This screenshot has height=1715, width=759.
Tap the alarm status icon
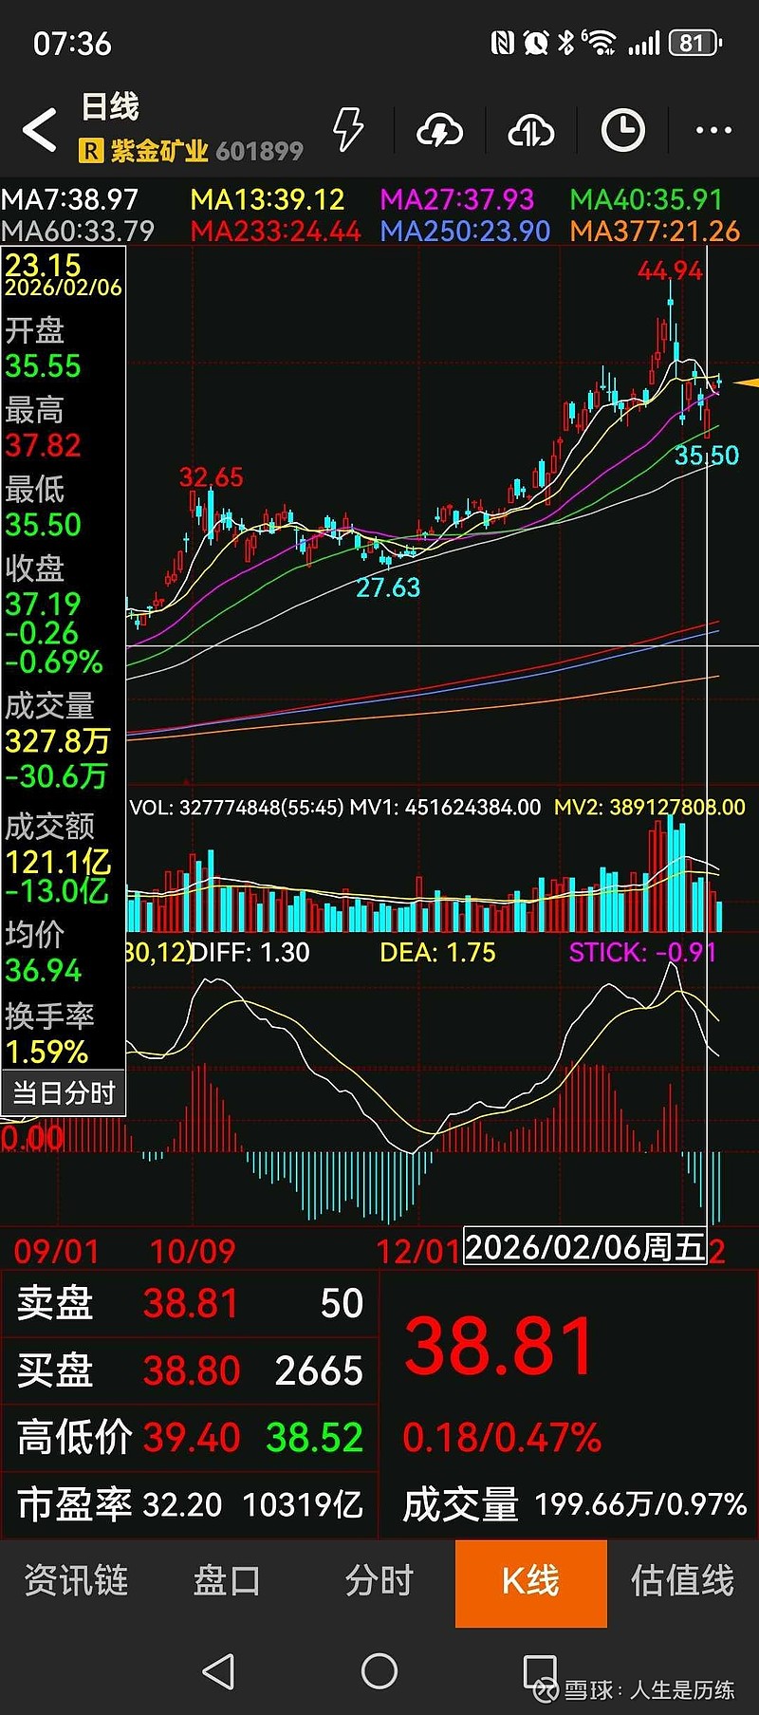point(536,43)
